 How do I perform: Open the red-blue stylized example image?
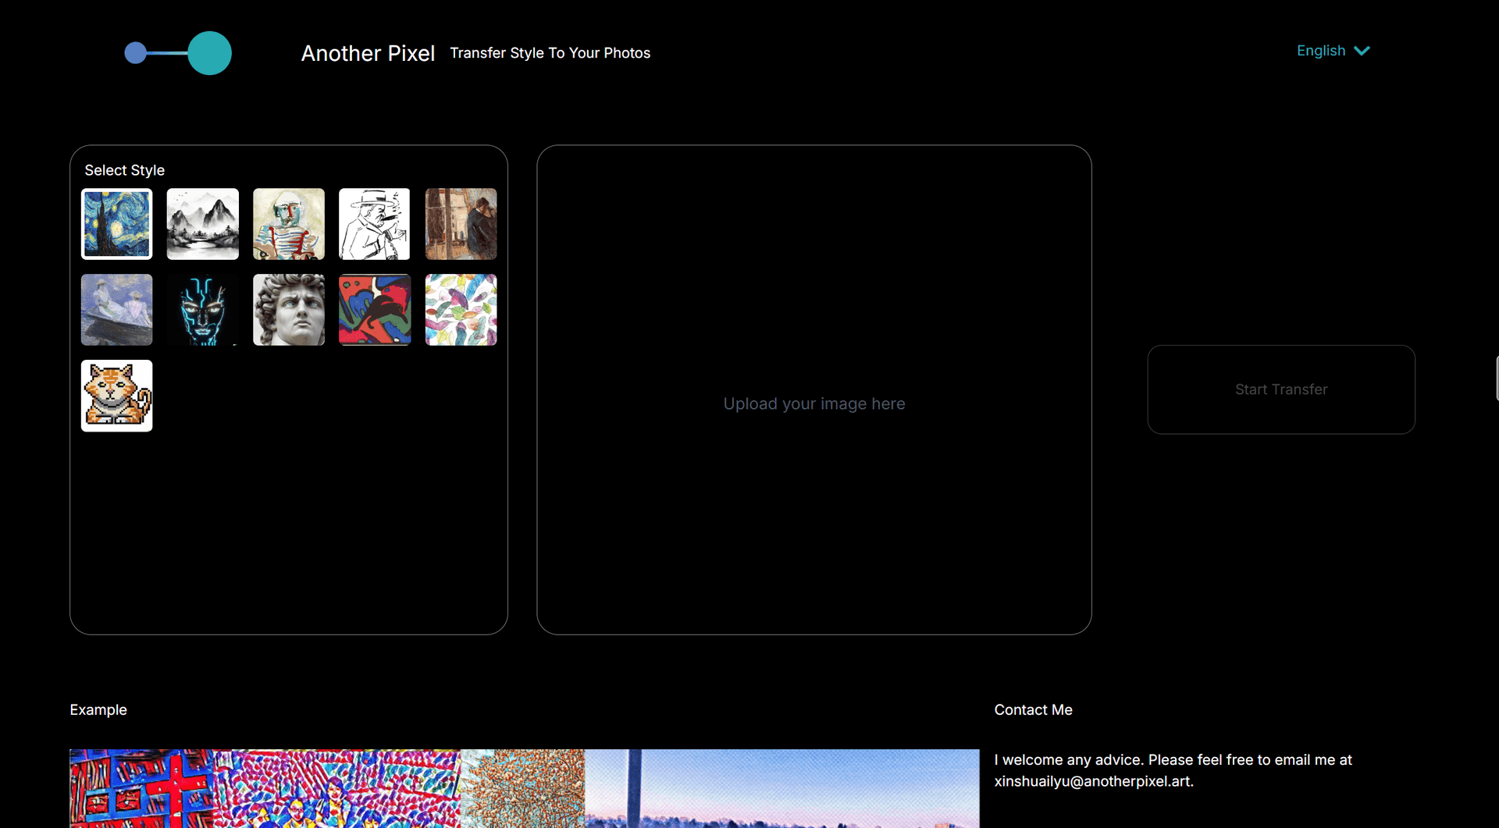pos(141,788)
